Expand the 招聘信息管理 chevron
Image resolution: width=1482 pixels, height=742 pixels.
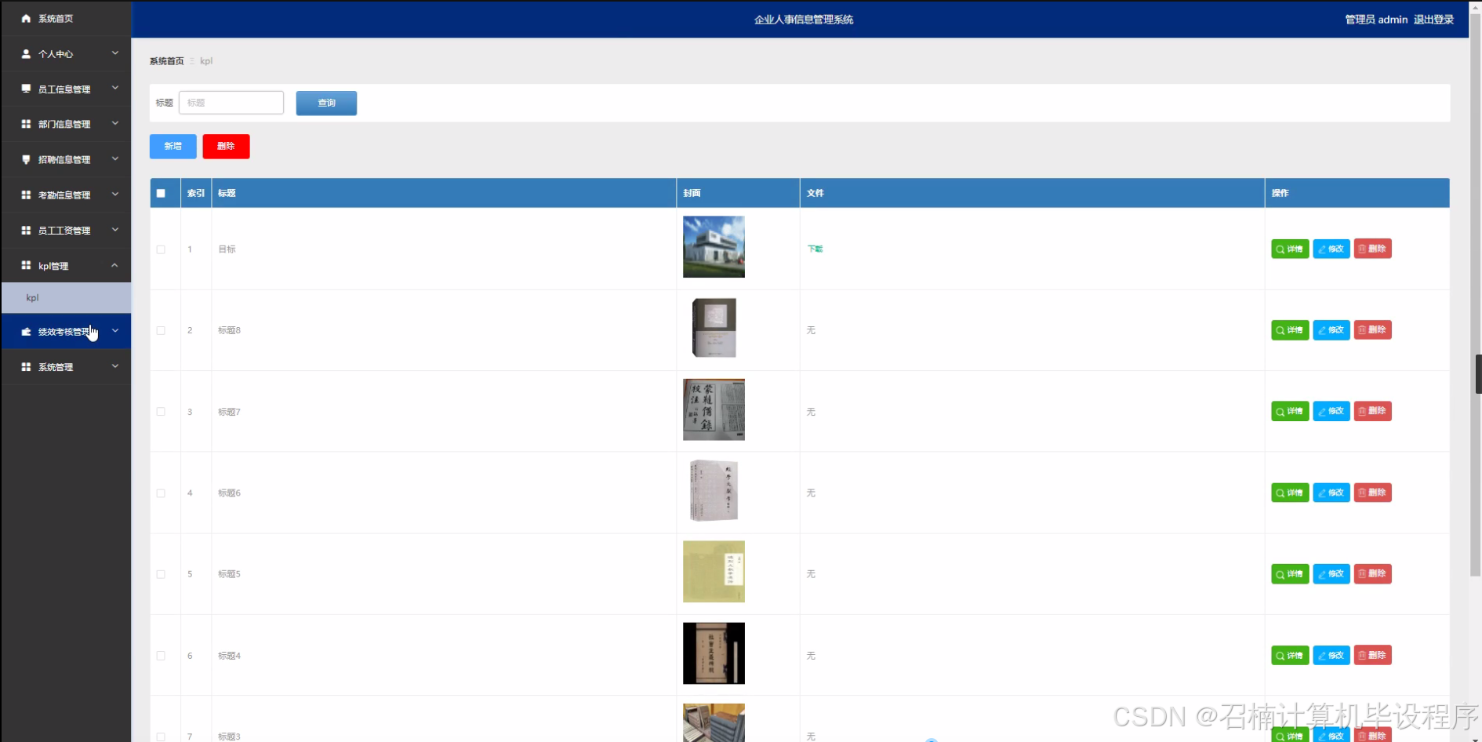[115, 158]
